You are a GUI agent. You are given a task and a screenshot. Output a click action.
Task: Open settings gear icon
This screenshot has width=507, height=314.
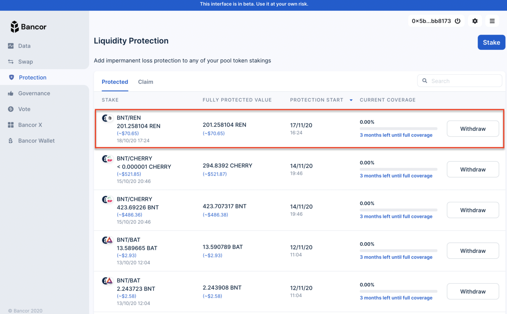pos(475,21)
